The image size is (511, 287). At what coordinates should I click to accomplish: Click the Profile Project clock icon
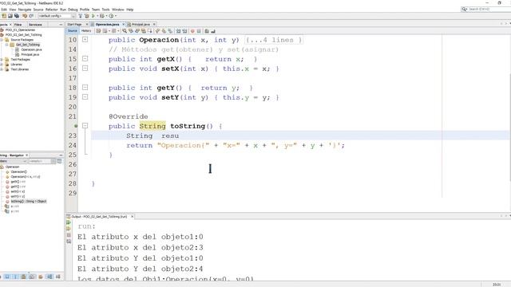click(x=111, y=16)
